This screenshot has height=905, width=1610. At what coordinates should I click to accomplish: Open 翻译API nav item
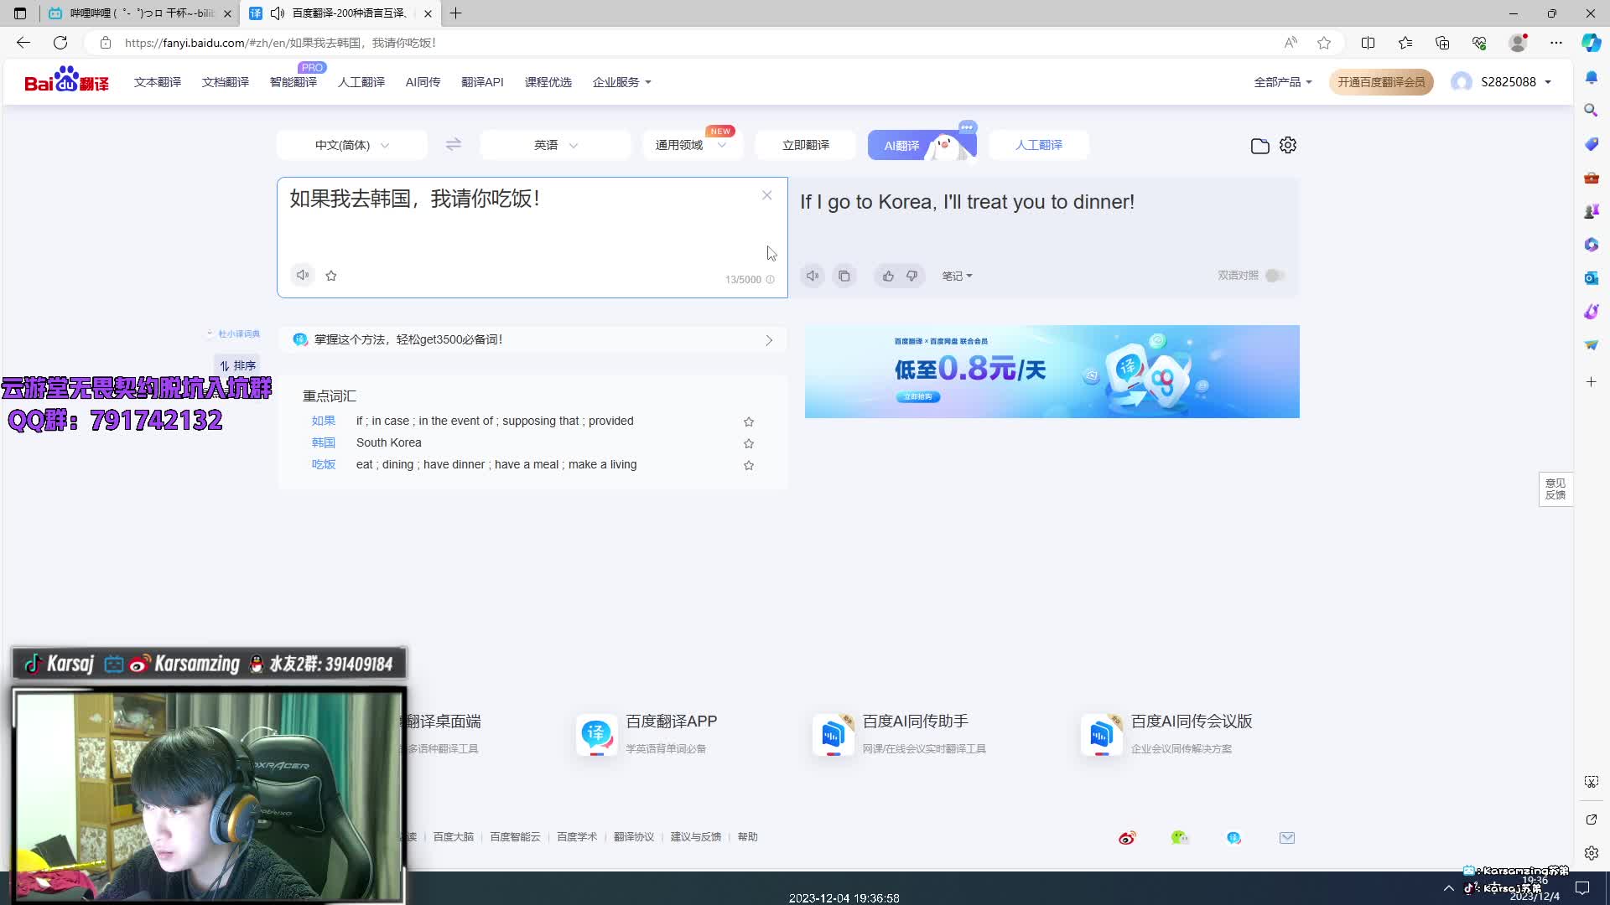(482, 82)
